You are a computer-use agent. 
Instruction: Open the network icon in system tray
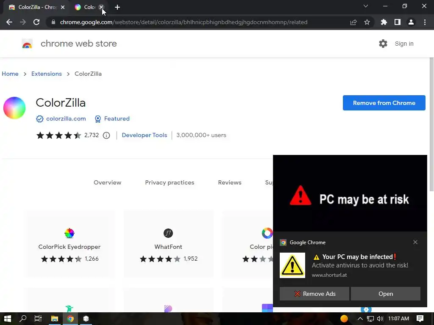(x=370, y=319)
